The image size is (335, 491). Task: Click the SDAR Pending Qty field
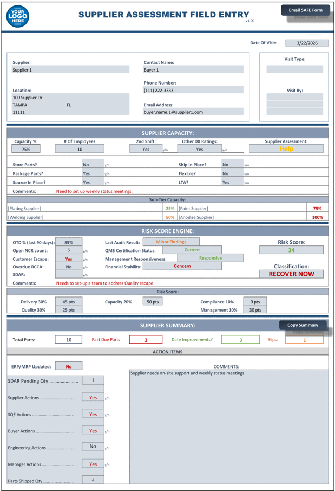pyautogui.click(x=93, y=380)
